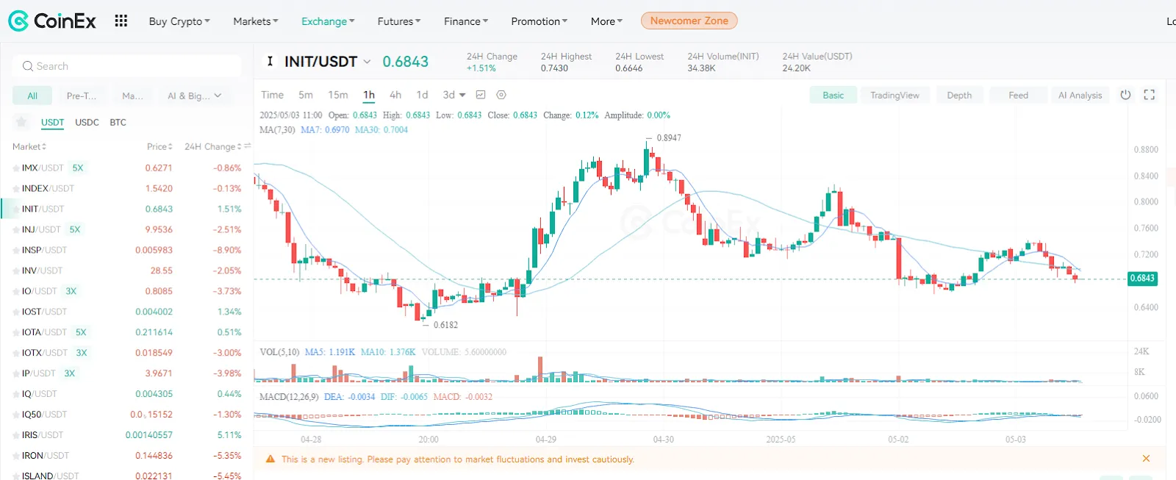Click the CoinEx logo
The image size is (1176, 480).
52,21
